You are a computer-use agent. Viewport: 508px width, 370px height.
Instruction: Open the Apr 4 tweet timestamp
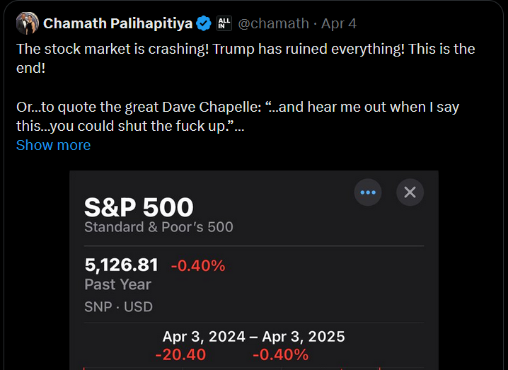click(x=339, y=23)
